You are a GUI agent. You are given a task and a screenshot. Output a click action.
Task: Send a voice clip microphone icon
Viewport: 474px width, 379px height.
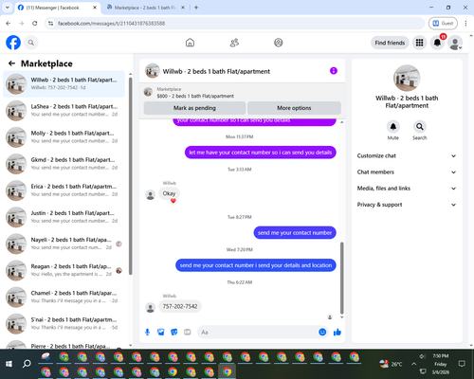[147, 332]
